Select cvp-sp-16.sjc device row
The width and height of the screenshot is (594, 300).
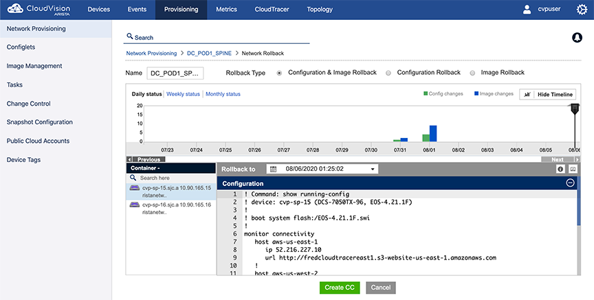tap(171, 209)
